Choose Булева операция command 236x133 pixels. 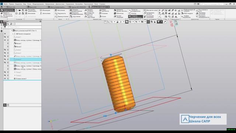click(x=119, y=17)
